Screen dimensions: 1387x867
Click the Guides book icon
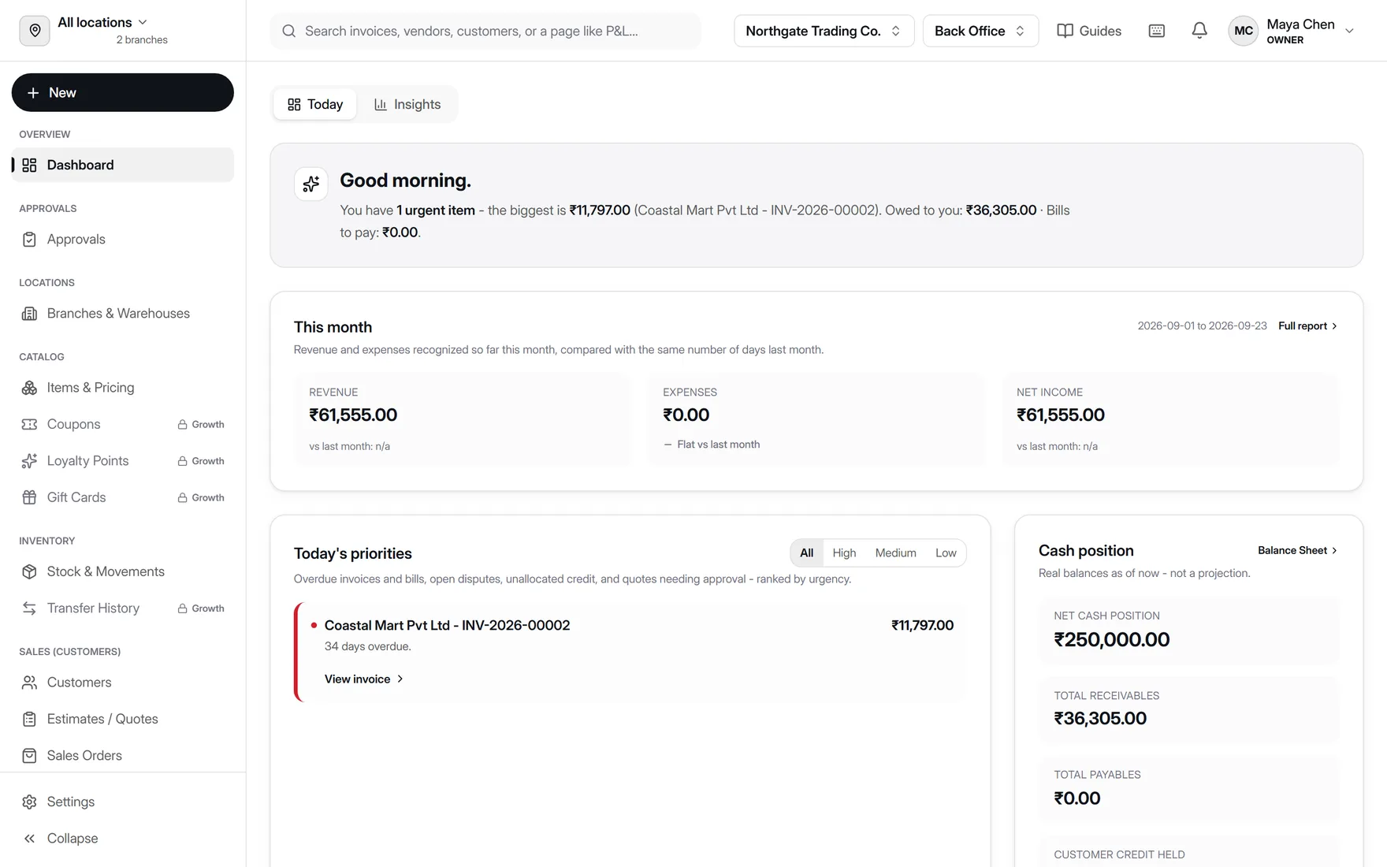tap(1065, 31)
